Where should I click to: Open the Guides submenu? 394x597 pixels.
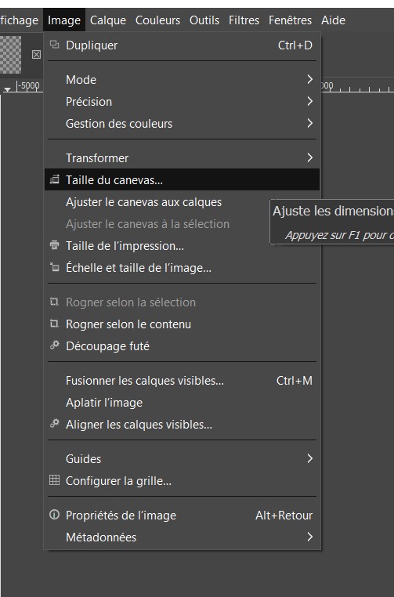pos(182,459)
